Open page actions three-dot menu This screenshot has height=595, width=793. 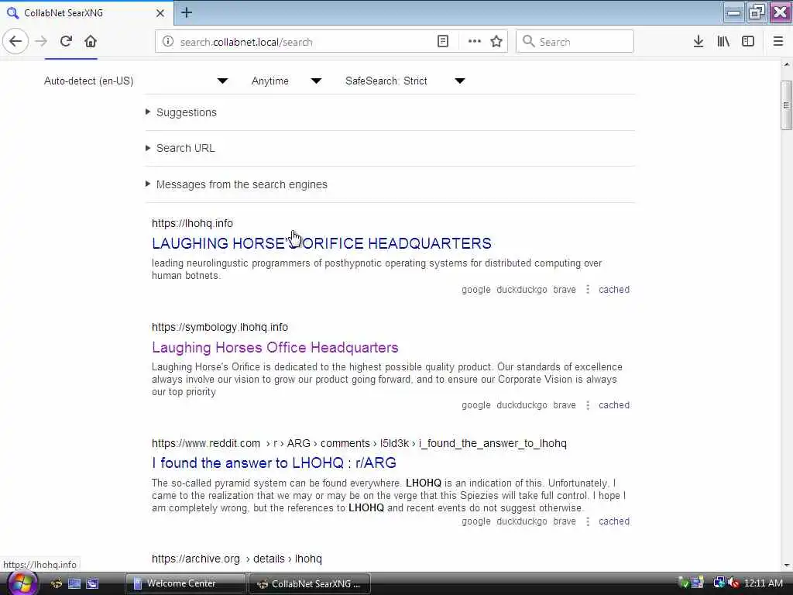pyautogui.click(x=475, y=42)
